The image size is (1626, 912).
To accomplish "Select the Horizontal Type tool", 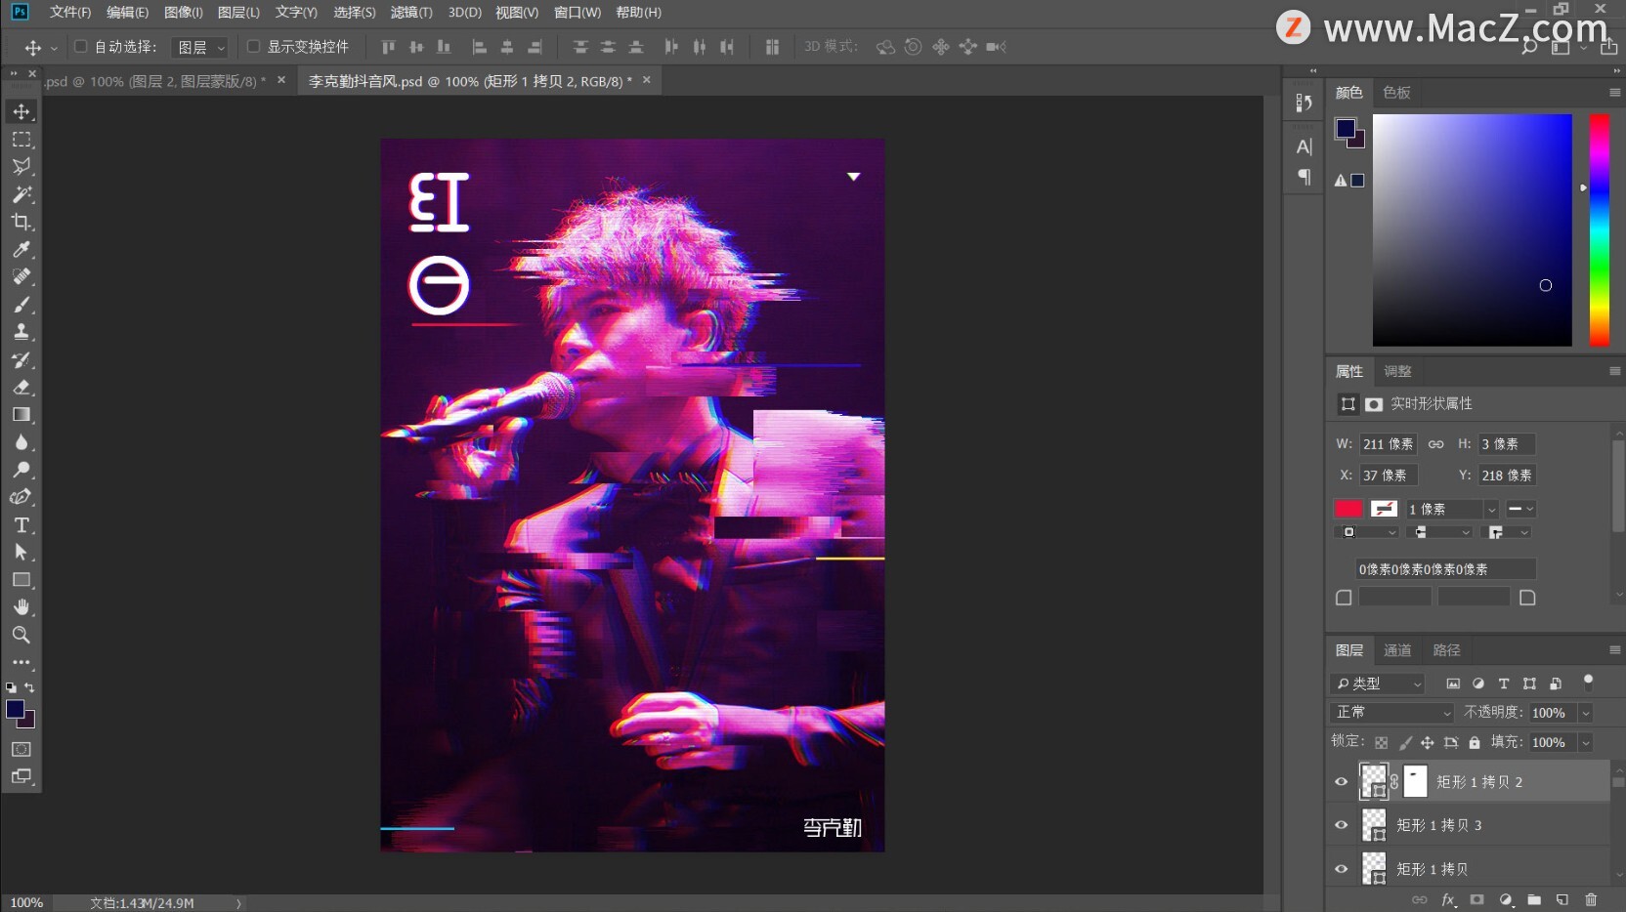I will click(21, 525).
